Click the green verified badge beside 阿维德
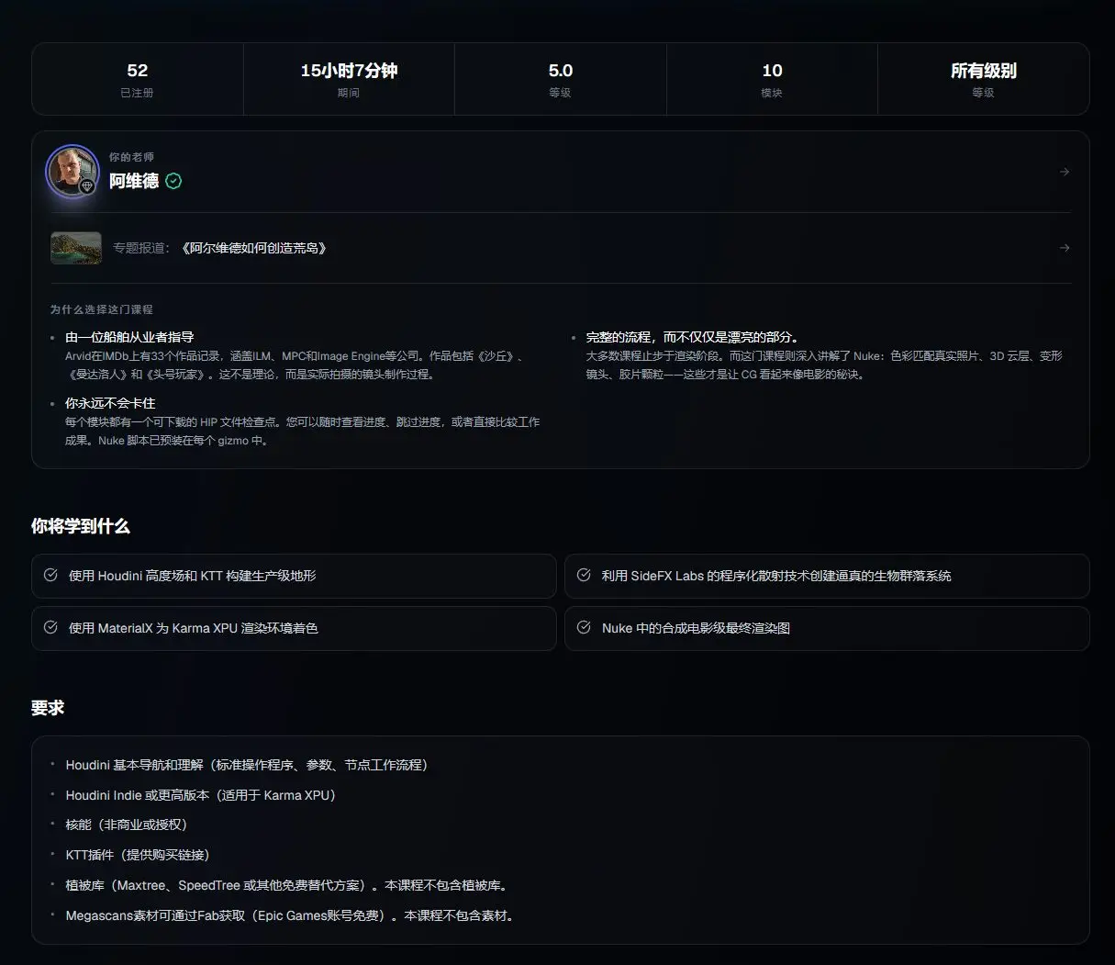The image size is (1115, 965). coord(174,181)
